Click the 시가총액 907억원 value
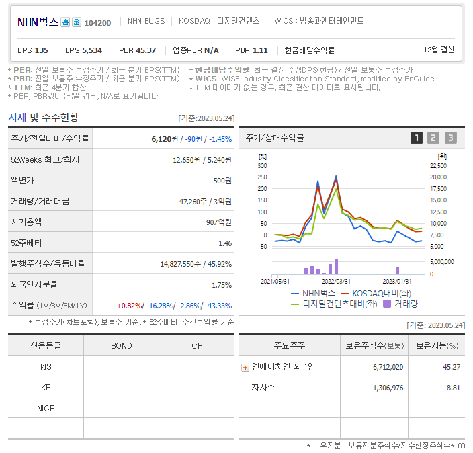 pyautogui.click(x=219, y=222)
